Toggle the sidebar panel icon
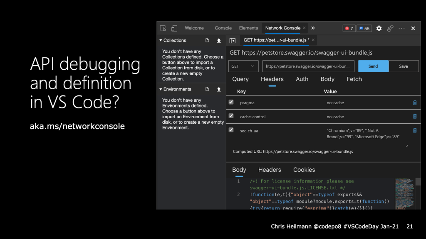Screen dimensions: 426x239 tap(232, 40)
